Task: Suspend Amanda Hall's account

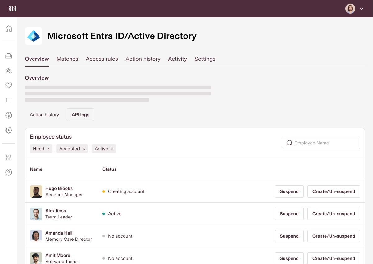Action: [x=289, y=236]
